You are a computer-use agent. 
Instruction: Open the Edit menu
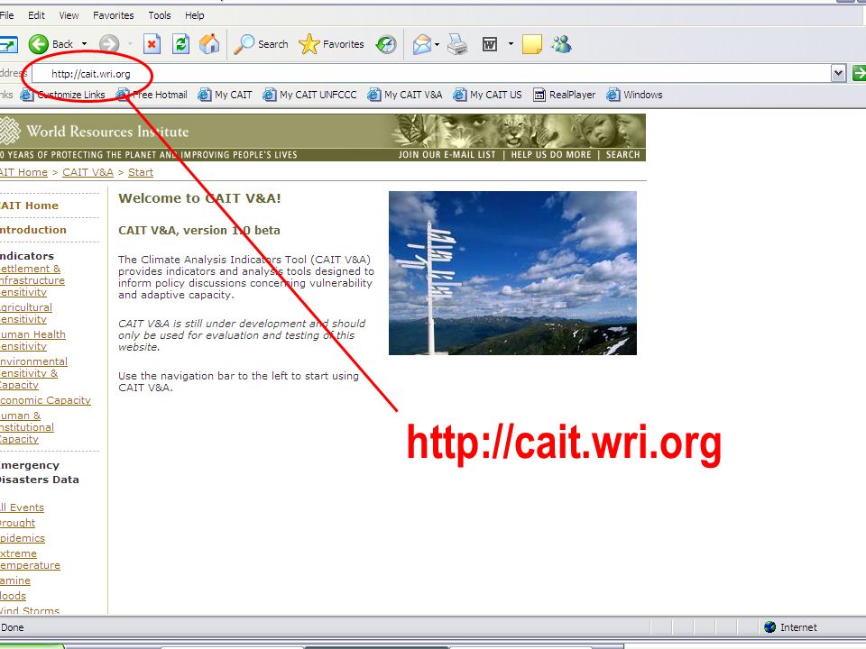36,15
